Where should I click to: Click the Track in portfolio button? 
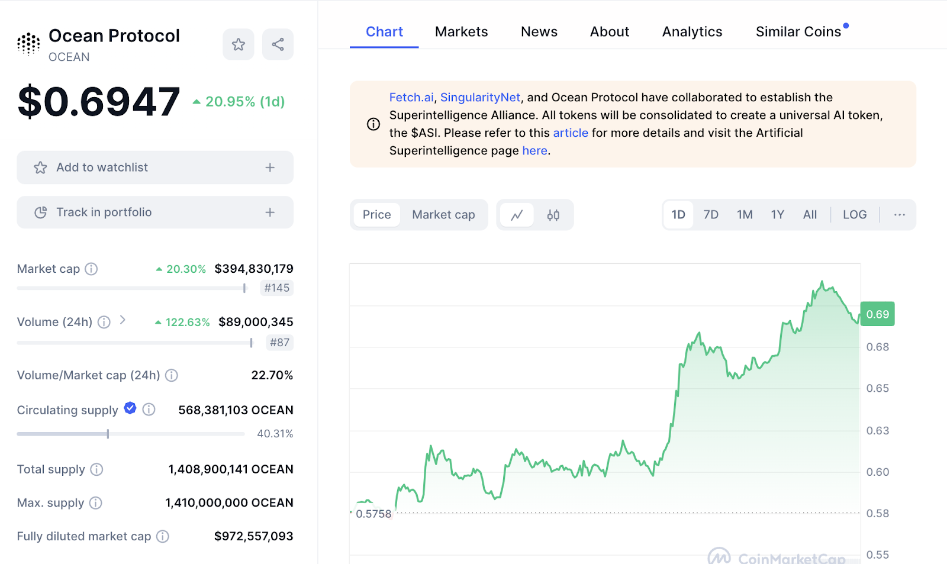point(154,212)
